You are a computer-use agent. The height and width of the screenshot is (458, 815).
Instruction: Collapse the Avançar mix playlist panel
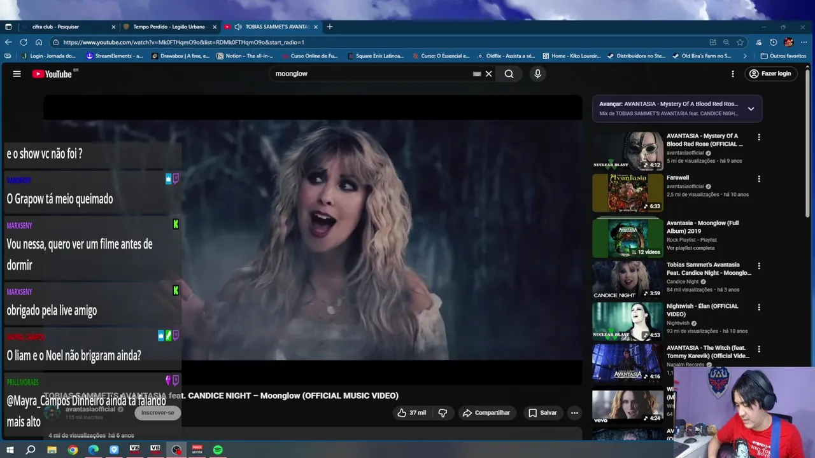click(751, 109)
